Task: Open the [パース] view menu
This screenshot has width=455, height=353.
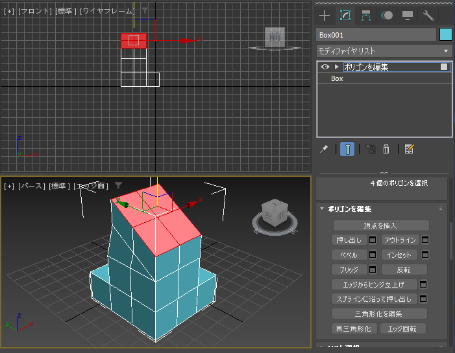Action: (x=32, y=186)
